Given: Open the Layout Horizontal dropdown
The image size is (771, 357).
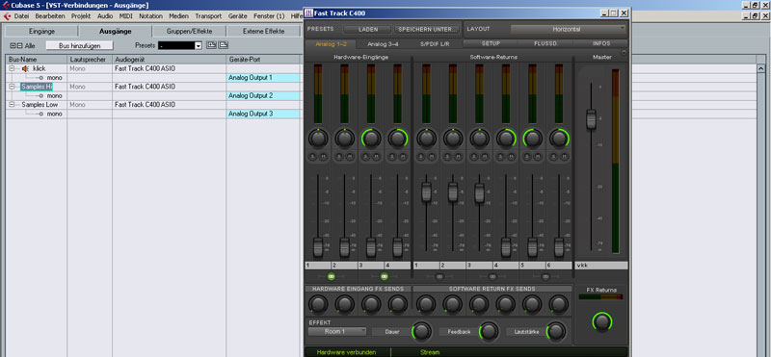Looking at the screenshot, I should [x=569, y=29].
